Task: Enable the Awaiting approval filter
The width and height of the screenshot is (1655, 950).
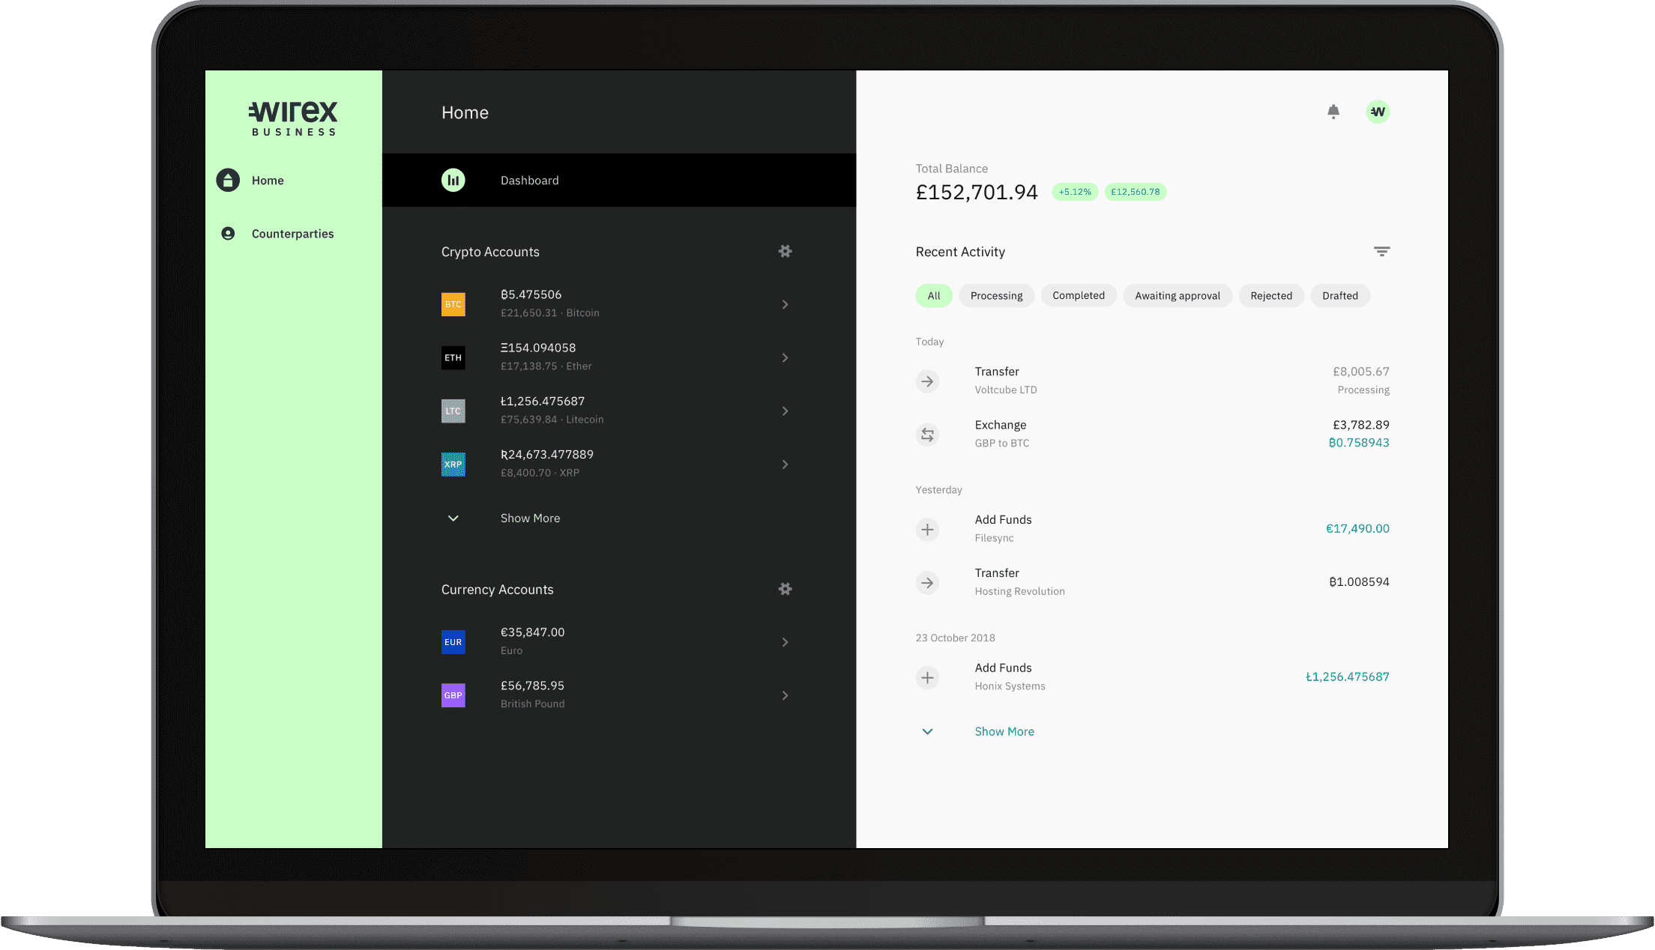Action: pos(1177,295)
